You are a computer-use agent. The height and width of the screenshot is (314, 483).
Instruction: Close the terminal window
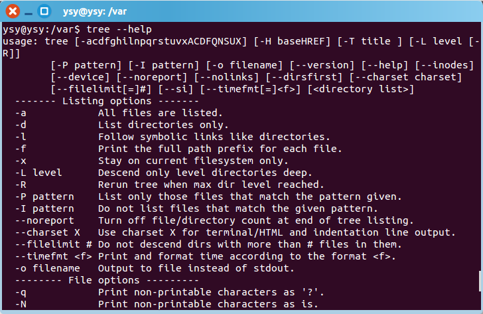(x=13, y=11)
